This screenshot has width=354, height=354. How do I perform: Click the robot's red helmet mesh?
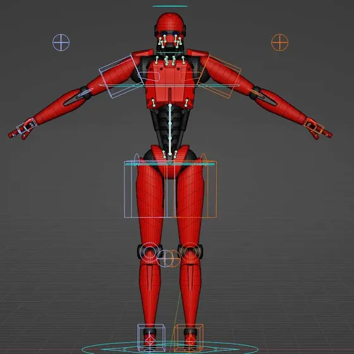tap(170, 22)
